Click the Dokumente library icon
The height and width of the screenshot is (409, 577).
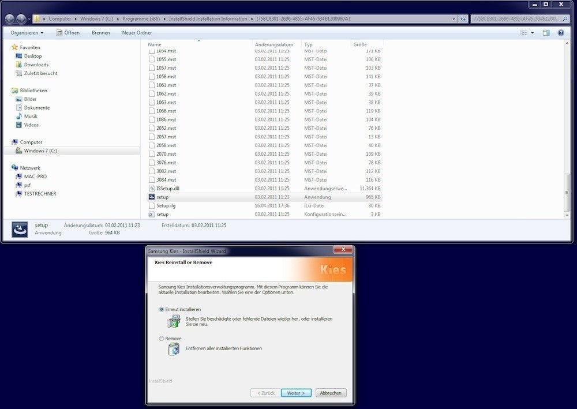click(19, 108)
